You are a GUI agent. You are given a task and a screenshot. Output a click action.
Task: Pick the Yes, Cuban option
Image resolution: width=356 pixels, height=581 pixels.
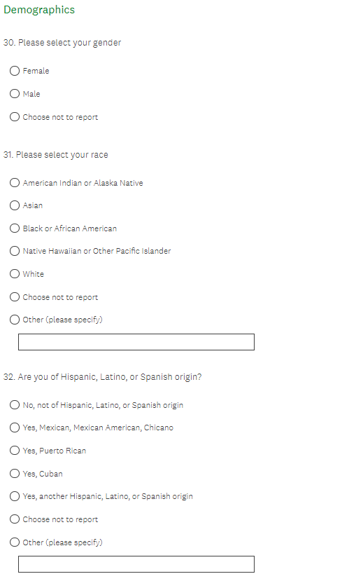[15, 474]
